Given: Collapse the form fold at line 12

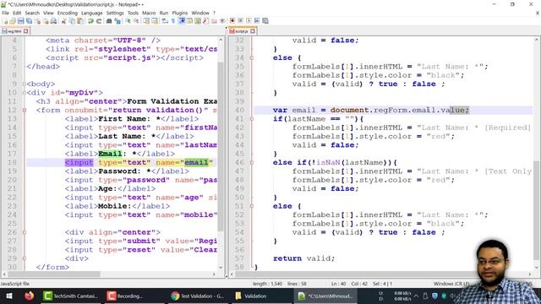Looking at the screenshot, I should (25, 111).
